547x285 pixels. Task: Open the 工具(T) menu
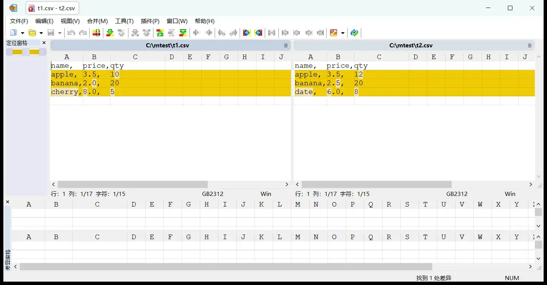[125, 21]
